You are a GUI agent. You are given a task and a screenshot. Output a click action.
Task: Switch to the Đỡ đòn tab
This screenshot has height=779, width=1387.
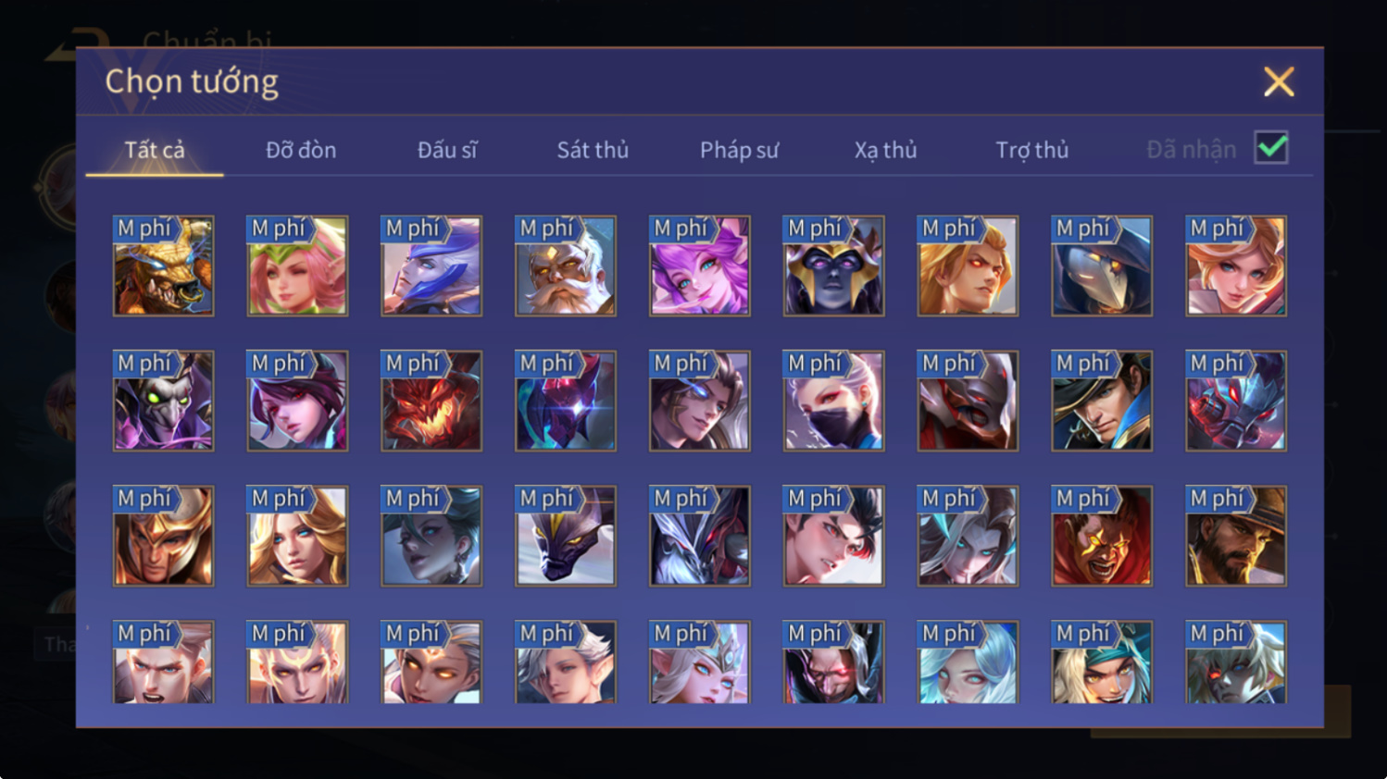click(x=301, y=150)
